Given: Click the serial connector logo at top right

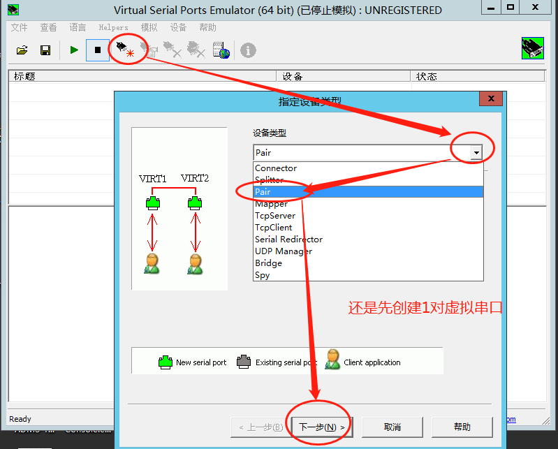Looking at the screenshot, I should coord(532,48).
